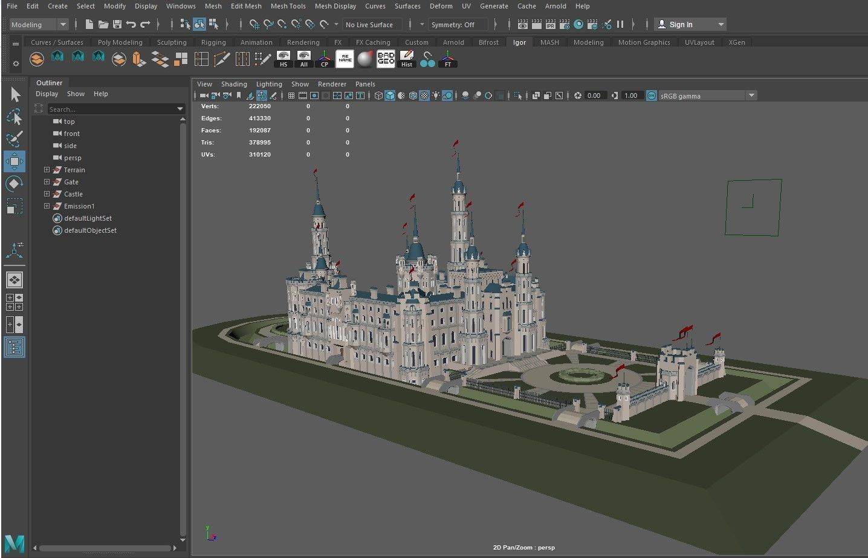Open the Multi-Cut knife tool on shelf
The image size is (868, 558).
coord(222,59)
